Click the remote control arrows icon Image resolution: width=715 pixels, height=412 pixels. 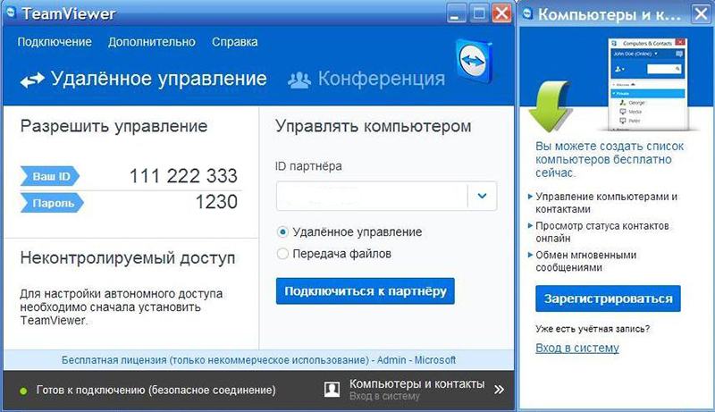(32, 80)
